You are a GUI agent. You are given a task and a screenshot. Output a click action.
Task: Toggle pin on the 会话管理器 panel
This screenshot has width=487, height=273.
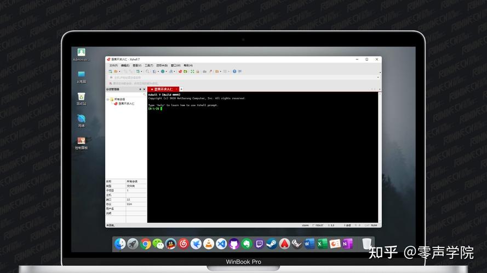[140, 89]
